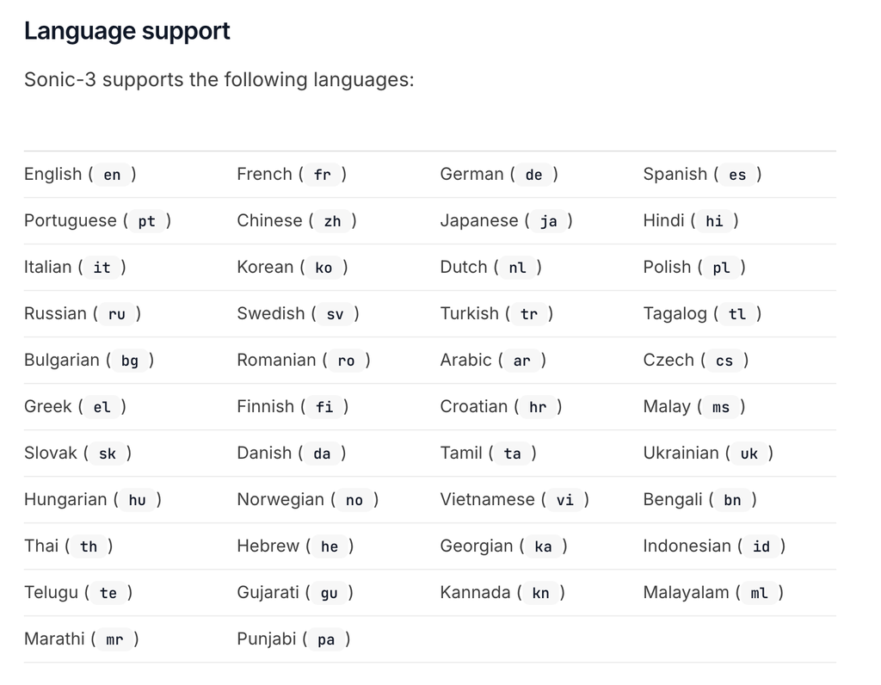881x685 pixels.
Task: Select the Vietnamese 'vi' code
Action: (565, 500)
